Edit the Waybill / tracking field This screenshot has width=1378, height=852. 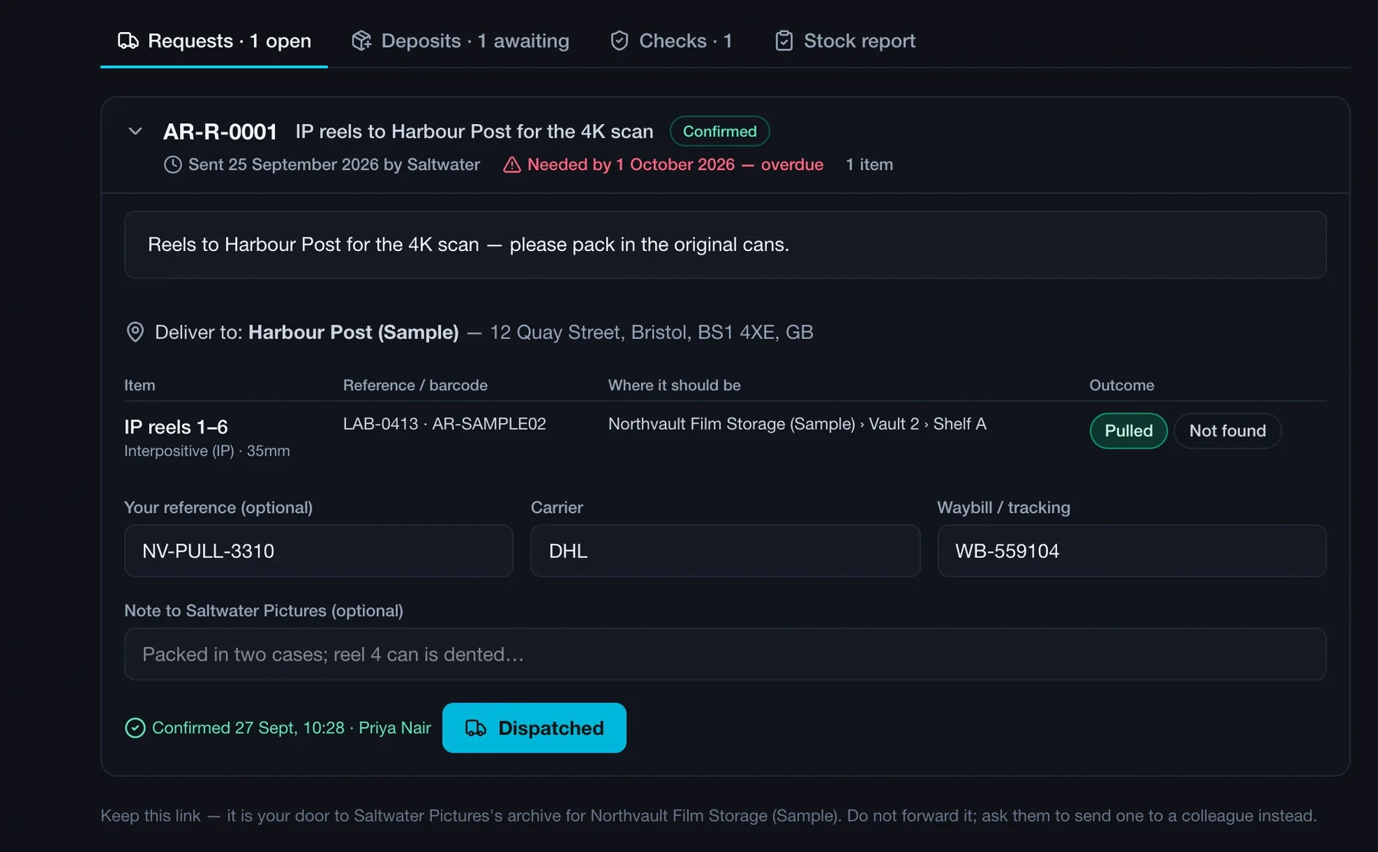tap(1131, 551)
